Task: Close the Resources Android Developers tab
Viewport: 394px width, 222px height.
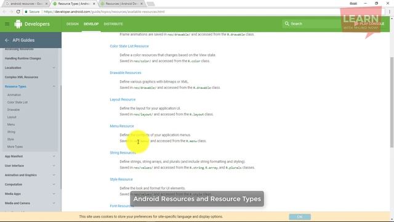Action: coord(142,4)
